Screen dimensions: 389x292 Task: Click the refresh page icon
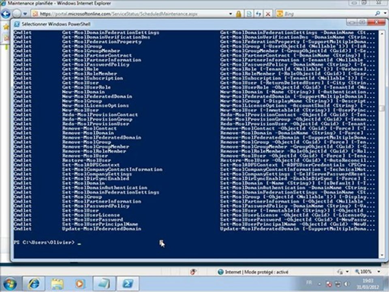click(258, 14)
